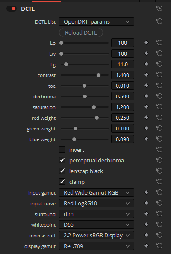Reset the display gamut setting
The width and height of the screenshot is (171, 254).
[159, 246]
